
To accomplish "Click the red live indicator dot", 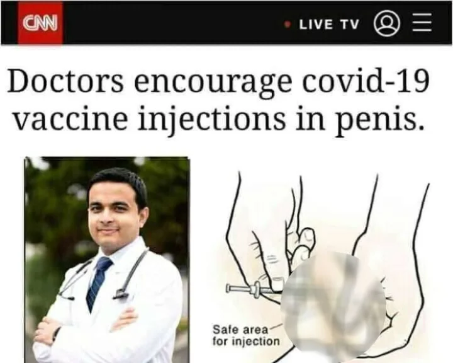I will [287, 25].
